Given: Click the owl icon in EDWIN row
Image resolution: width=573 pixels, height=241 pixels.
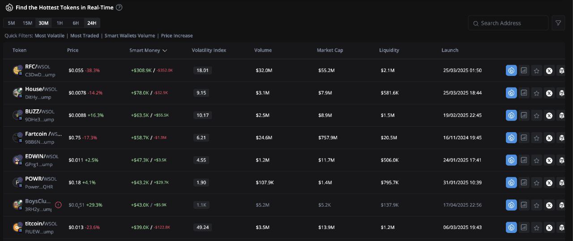Looking at the screenshot, I should point(561,160).
